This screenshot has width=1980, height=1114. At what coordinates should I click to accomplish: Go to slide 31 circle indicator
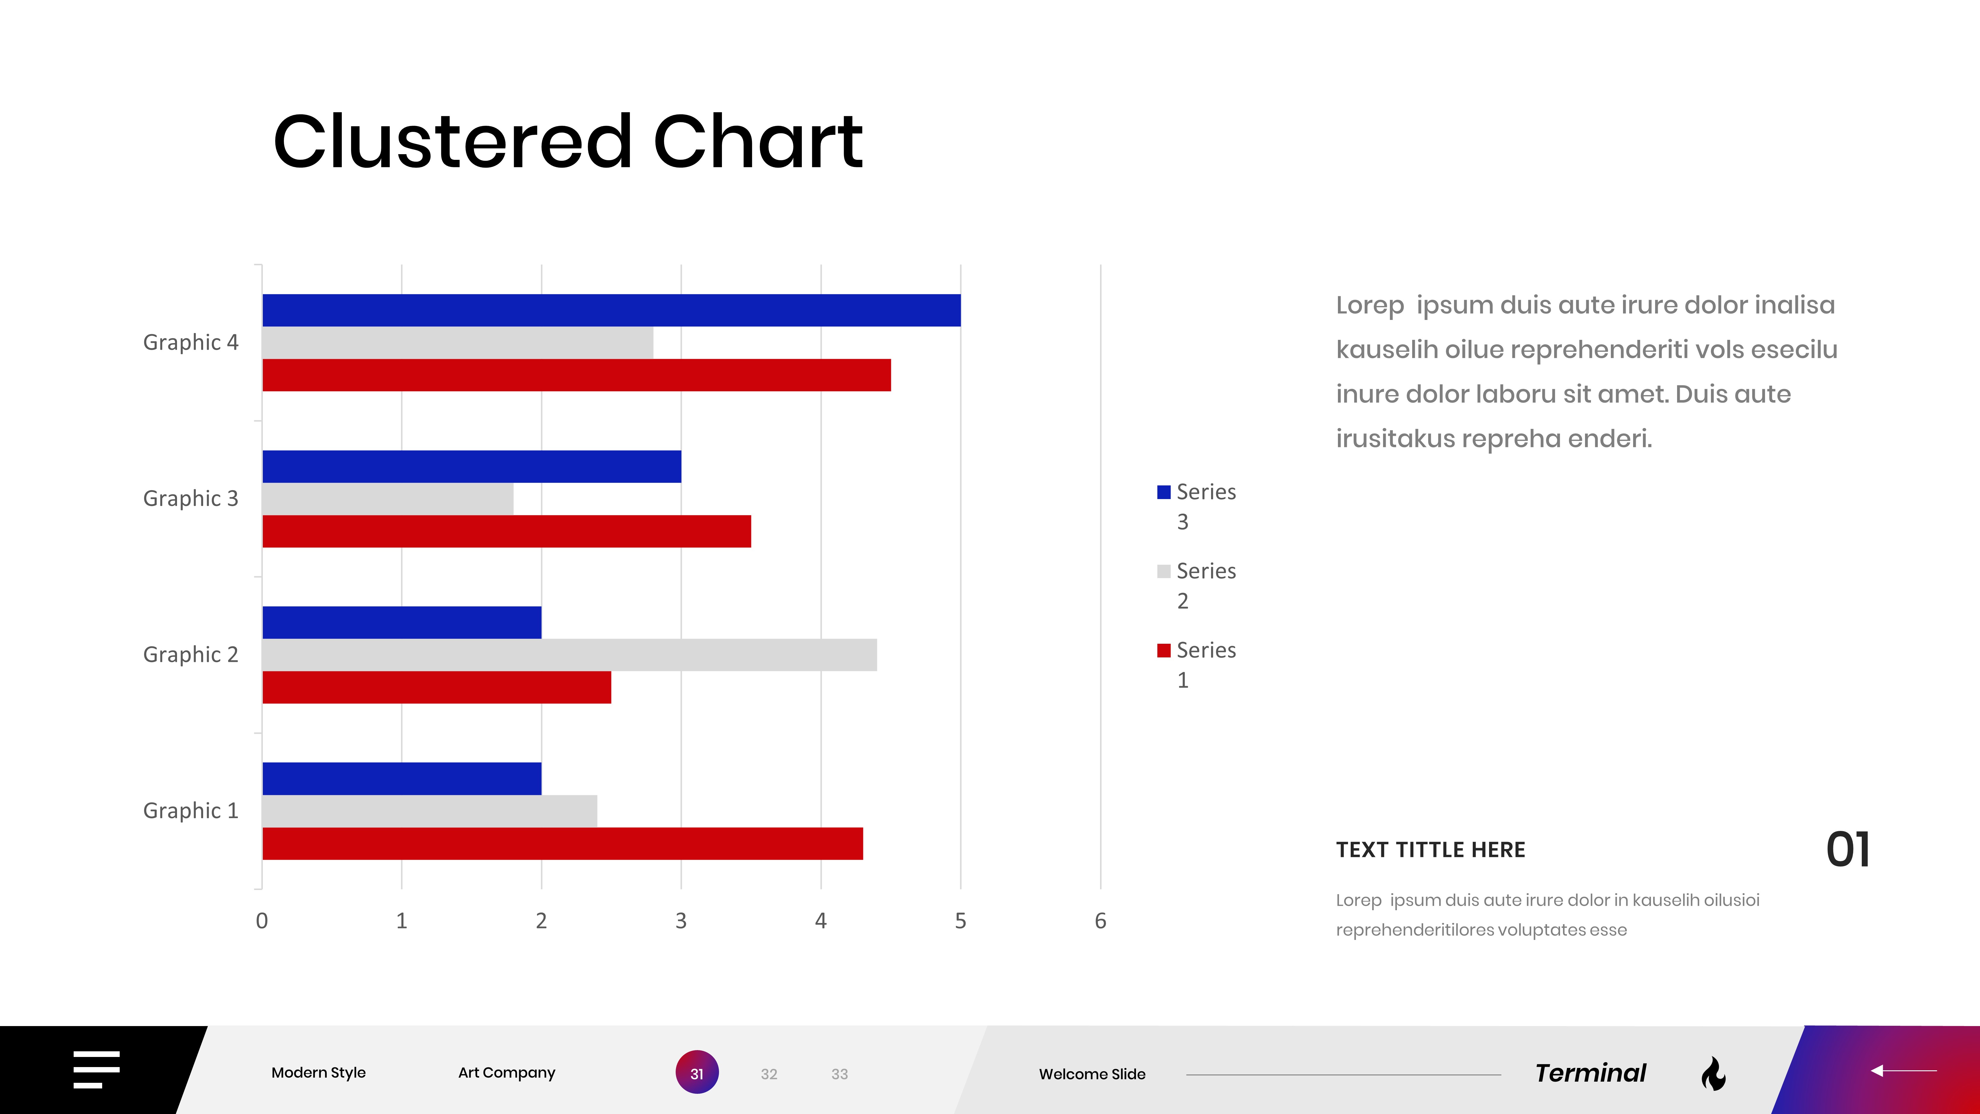tap(696, 1072)
